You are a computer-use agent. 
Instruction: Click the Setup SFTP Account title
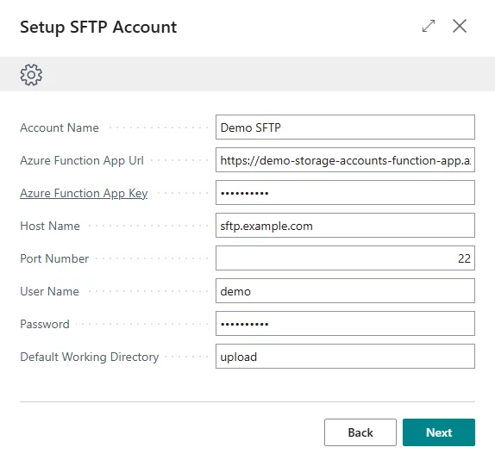coord(98,27)
